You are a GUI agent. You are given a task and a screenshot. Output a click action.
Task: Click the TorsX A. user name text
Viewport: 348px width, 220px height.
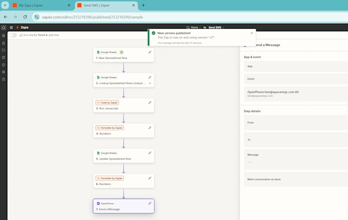click(x=43, y=35)
